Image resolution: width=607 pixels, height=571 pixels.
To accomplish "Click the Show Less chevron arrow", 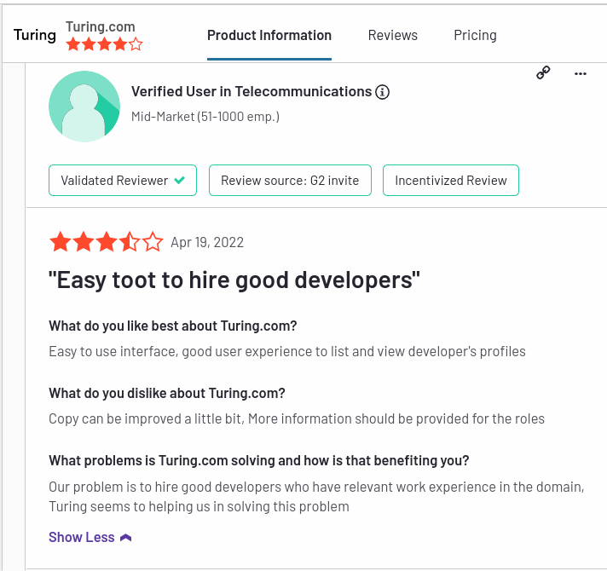I will (126, 538).
